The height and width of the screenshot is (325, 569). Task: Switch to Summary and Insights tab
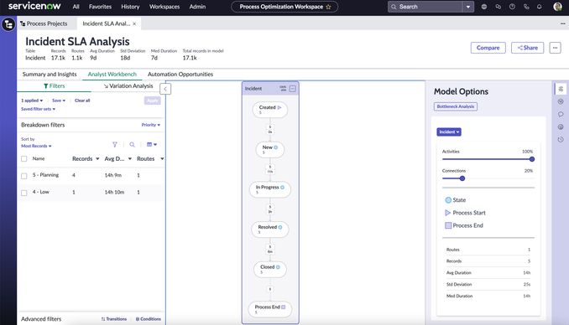50,74
